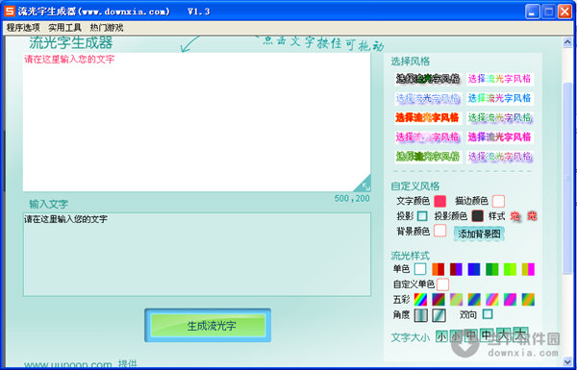Select the black glowing text style thumbnail
This screenshot has height=370, width=577.
click(x=428, y=79)
